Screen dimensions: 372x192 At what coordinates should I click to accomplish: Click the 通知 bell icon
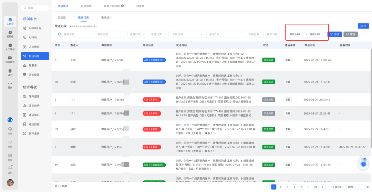(x=10, y=169)
